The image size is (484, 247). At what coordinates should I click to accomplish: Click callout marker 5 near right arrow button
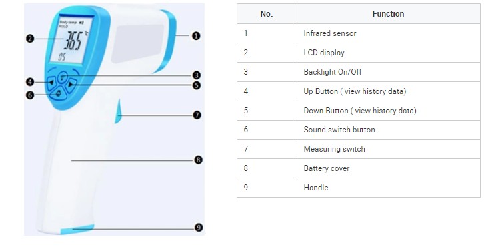[197, 85]
